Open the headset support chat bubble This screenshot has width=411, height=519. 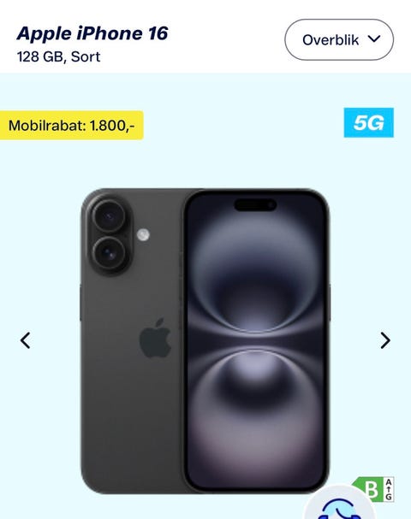(x=338, y=504)
